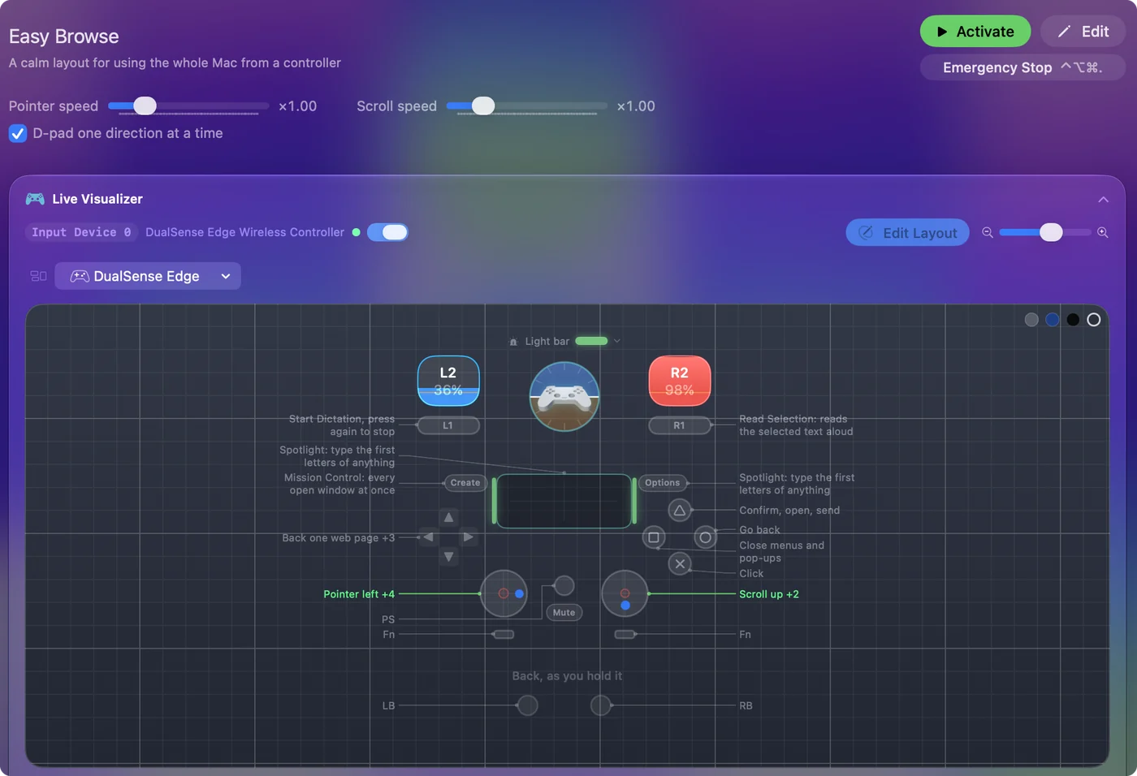Click the zoom in magnifier icon
This screenshot has height=776, width=1137.
pyautogui.click(x=1103, y=232)
